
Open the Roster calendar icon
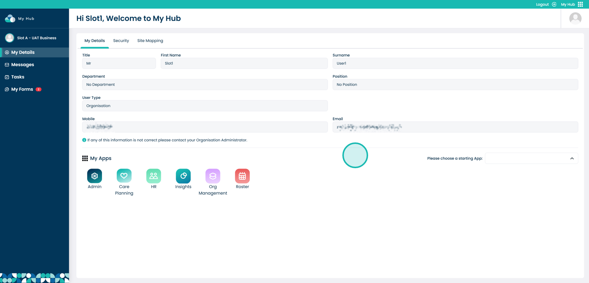coord(242,176)
